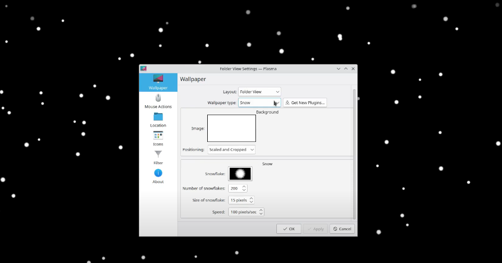
Task: Switch to the Icons section
Action: click(x=158, y=138)
